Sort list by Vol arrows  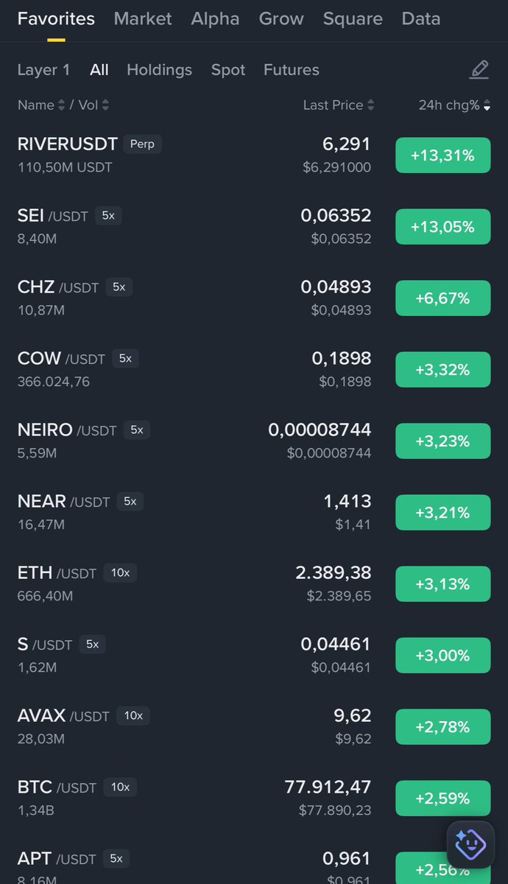[105, 105]
